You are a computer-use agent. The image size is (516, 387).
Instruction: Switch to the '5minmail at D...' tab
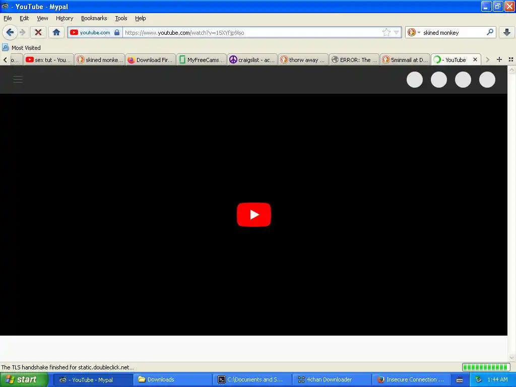405,60
